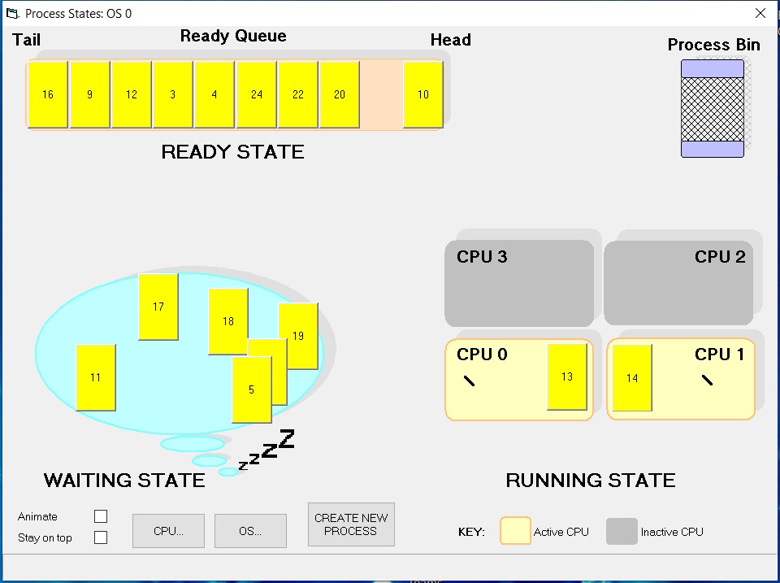Click process 3 in the ready queue
Screen dimensions: 780x583
click(x=172, y=94)
